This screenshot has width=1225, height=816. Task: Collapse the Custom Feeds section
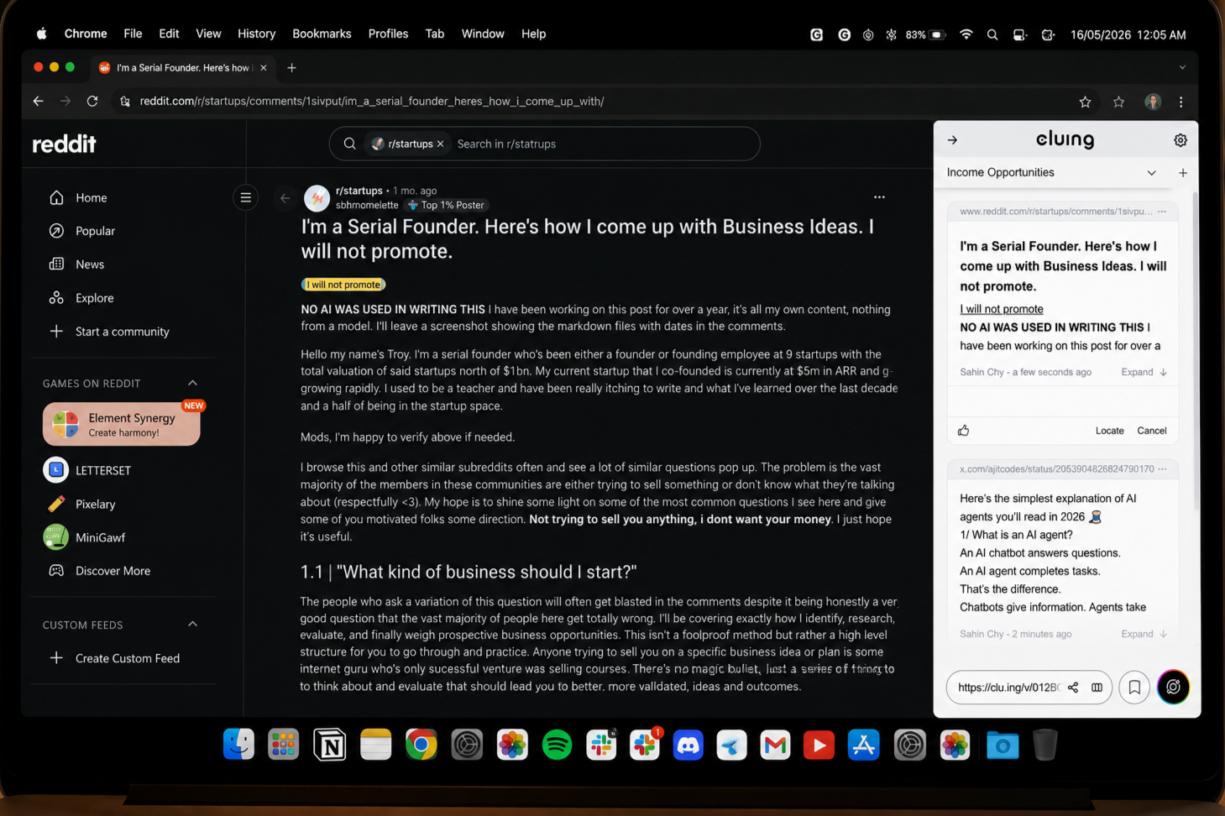(192, 625)
